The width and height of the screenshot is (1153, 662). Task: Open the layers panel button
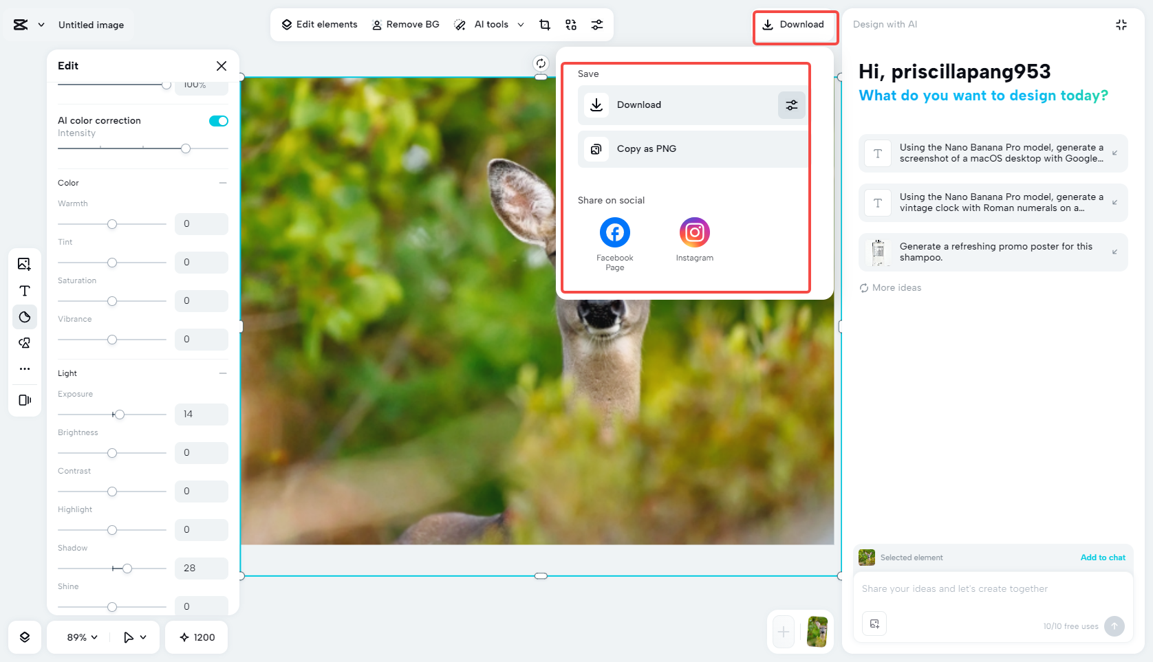click(x=25, y=637)
